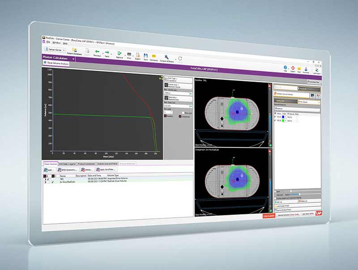This screenshot has width=358, height=270.
Task: Click the blue isodose color swatch
Action: pos(283,117)
